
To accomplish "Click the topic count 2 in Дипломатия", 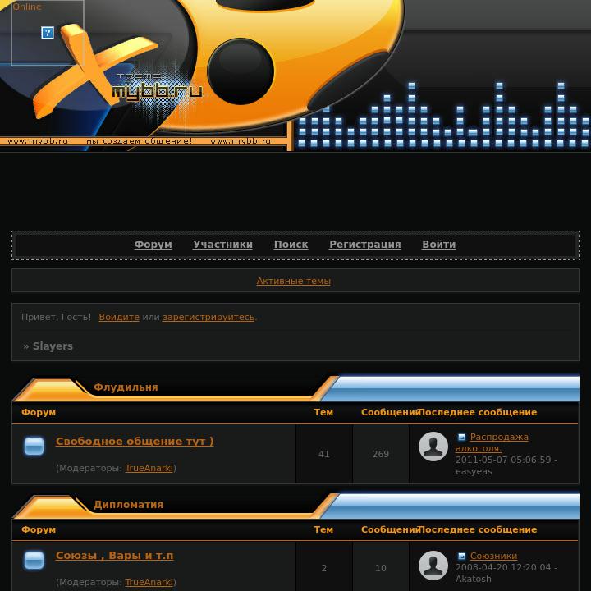I will (x=324, y=568).
